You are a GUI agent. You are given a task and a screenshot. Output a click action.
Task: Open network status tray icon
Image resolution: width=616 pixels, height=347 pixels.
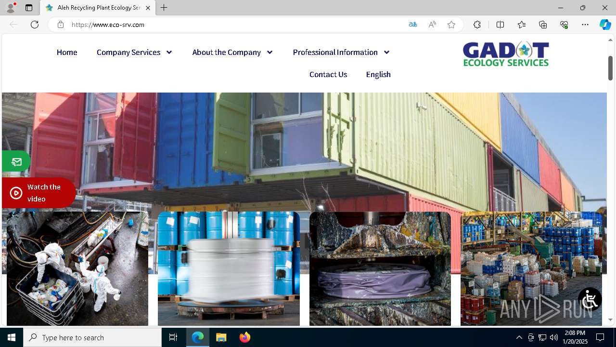pyautogui.click(x=542, y=337)
